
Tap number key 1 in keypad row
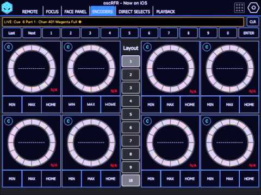(x=51, y=33)
